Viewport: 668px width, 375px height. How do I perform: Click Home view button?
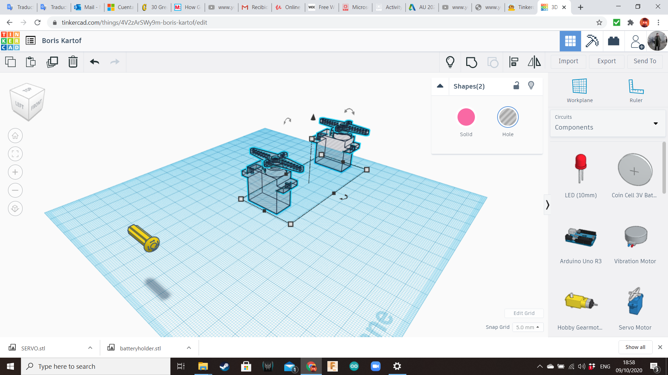[x=15, y=136]
